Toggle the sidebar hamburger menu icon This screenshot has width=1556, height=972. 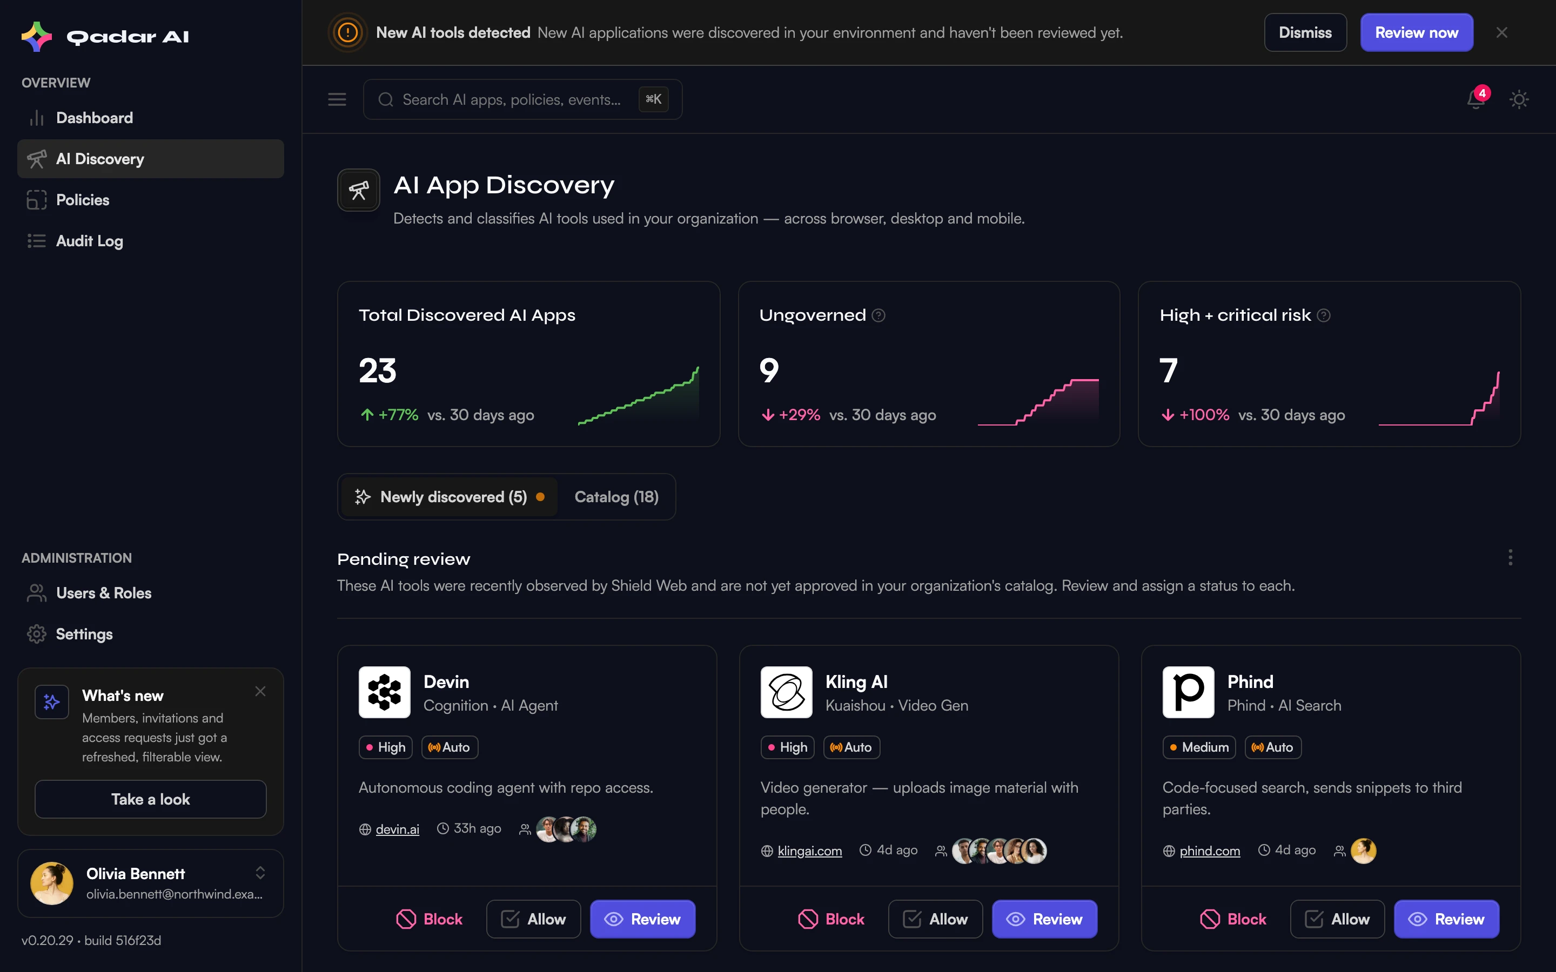(x=337, y=100)
